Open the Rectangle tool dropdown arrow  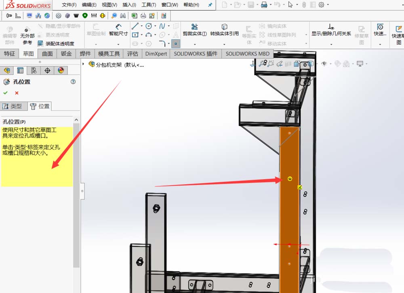[x=142, y=35]
